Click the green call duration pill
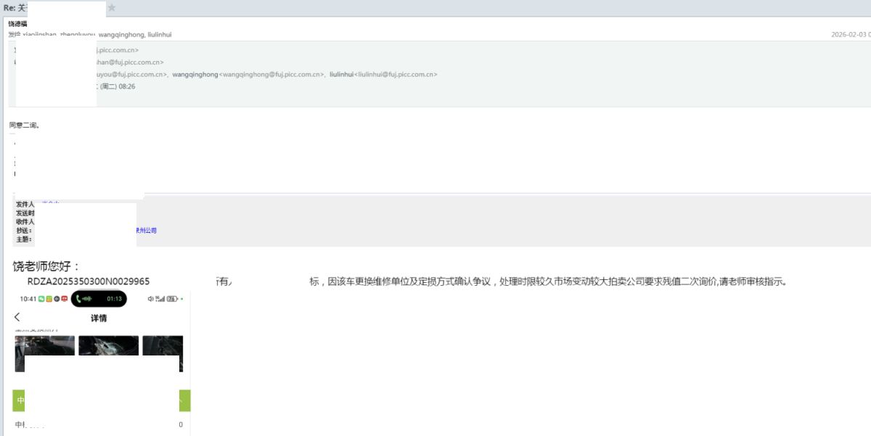 tap(99, 299)
